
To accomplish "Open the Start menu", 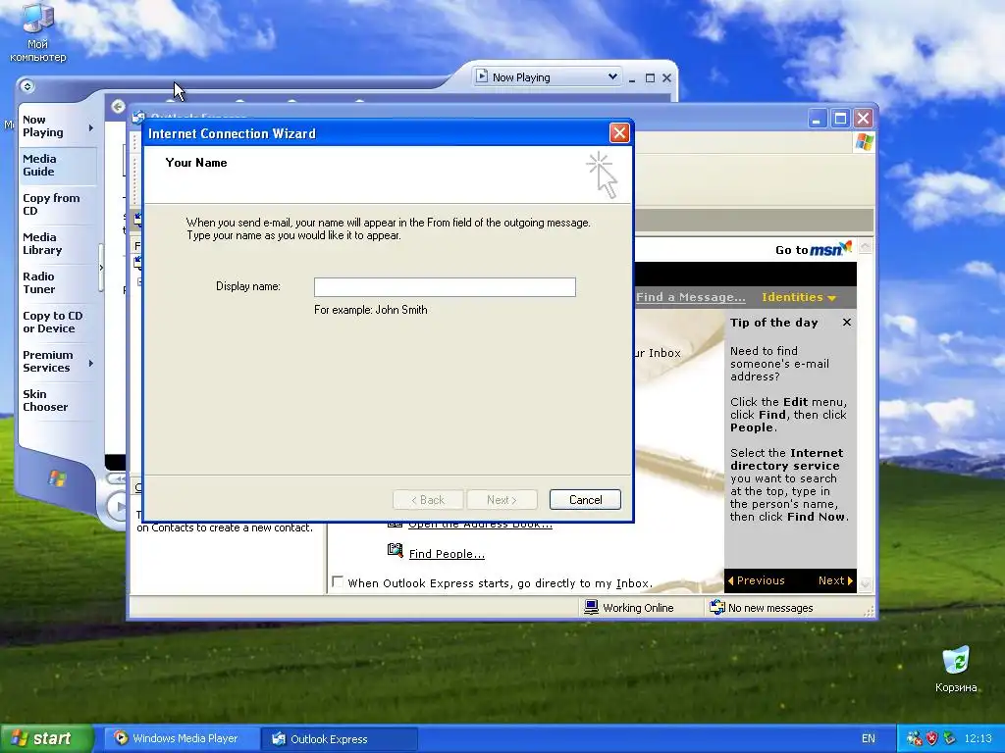I will coord(46,739).
